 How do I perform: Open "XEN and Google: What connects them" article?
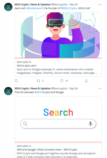pos(47,150)
